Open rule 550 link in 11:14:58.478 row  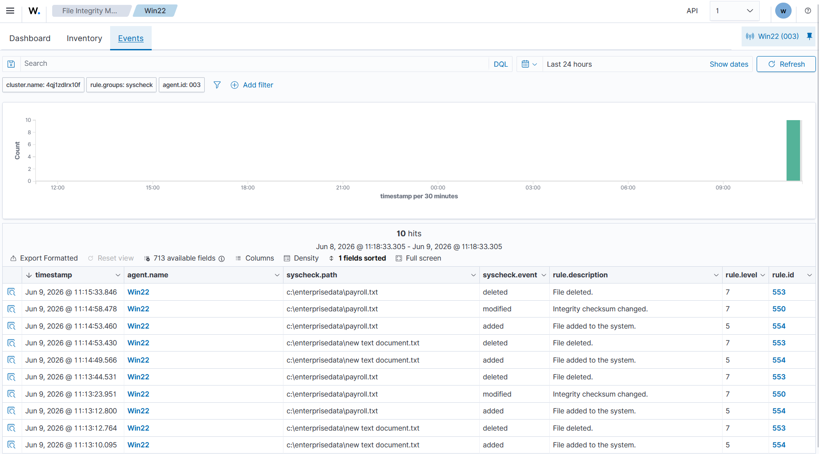coord(779,309)
